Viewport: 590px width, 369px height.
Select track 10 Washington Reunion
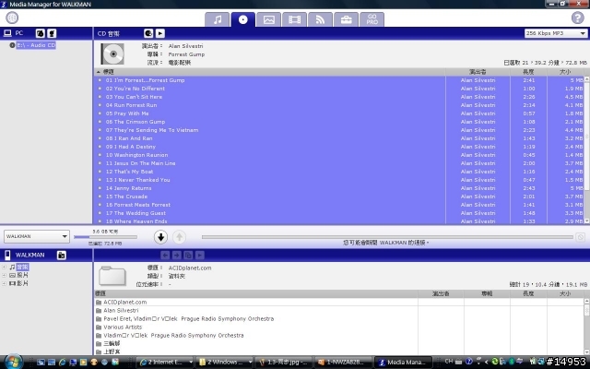click(x=338, y=155)
